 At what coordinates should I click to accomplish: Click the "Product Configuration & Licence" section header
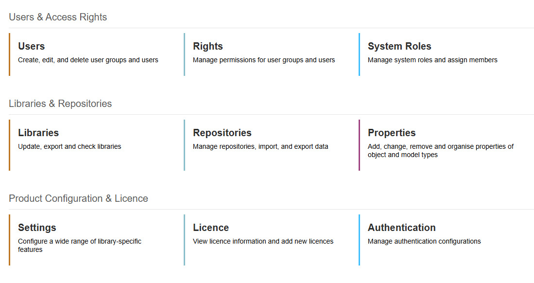[x=78, y=198]
